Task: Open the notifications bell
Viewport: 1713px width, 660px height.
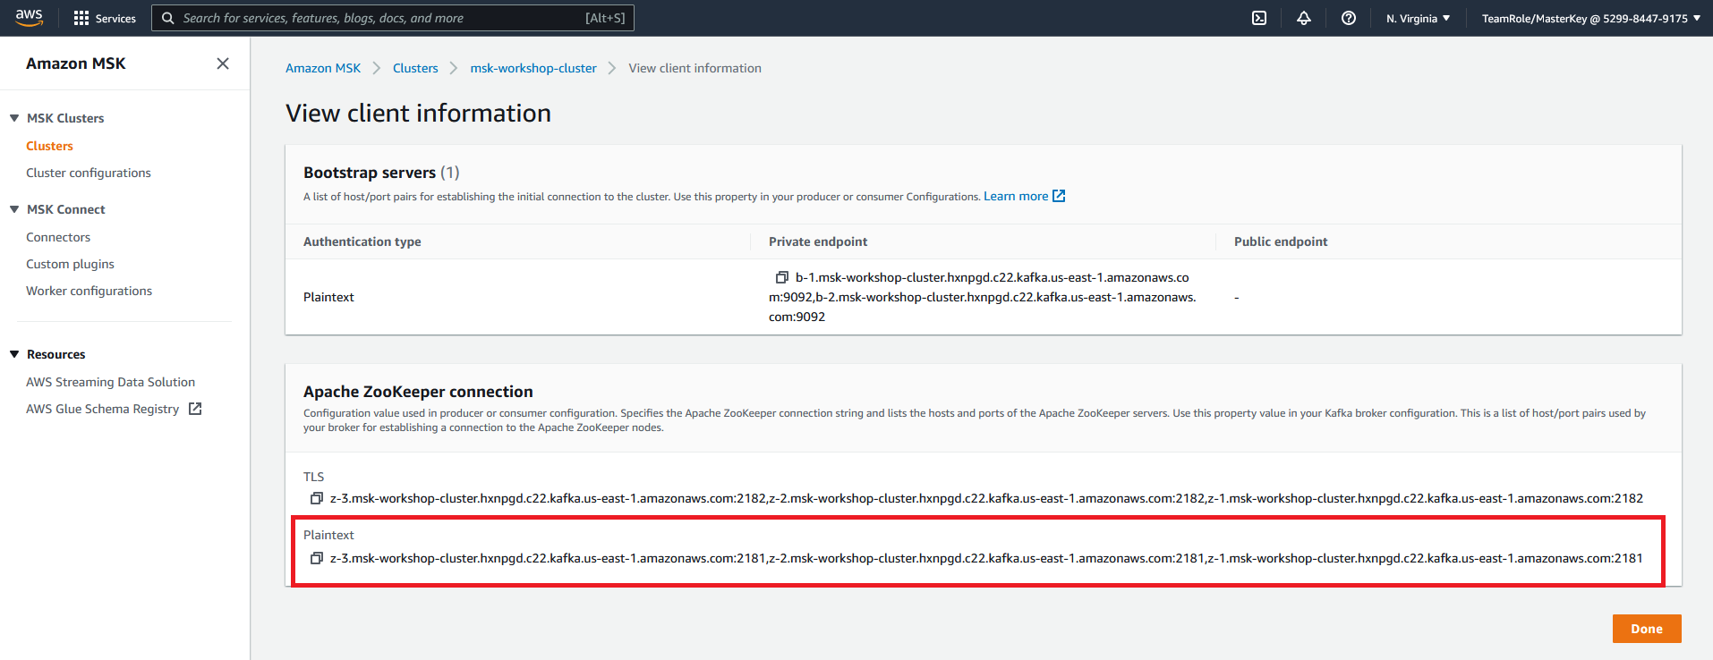Action: coord(1304,18)
